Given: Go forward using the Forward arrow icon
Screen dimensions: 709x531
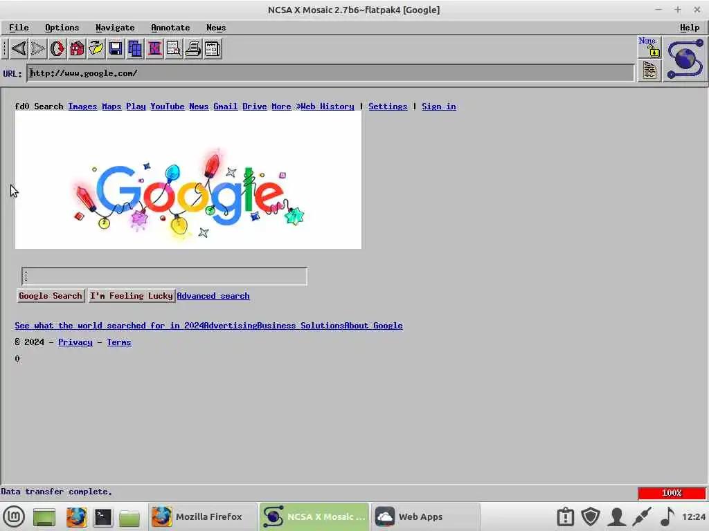Looking at the screenshot, I should [x=38, y=48].
